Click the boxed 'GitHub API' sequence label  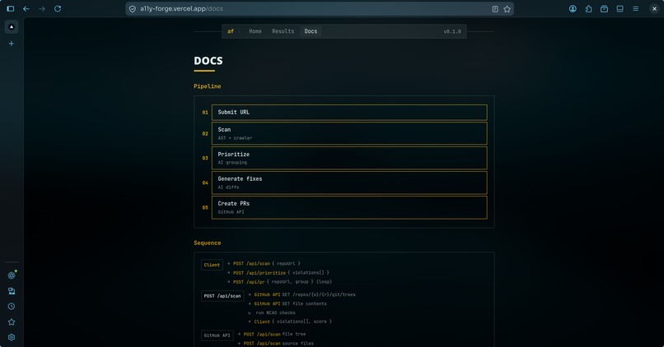click(x=217, y=335)
